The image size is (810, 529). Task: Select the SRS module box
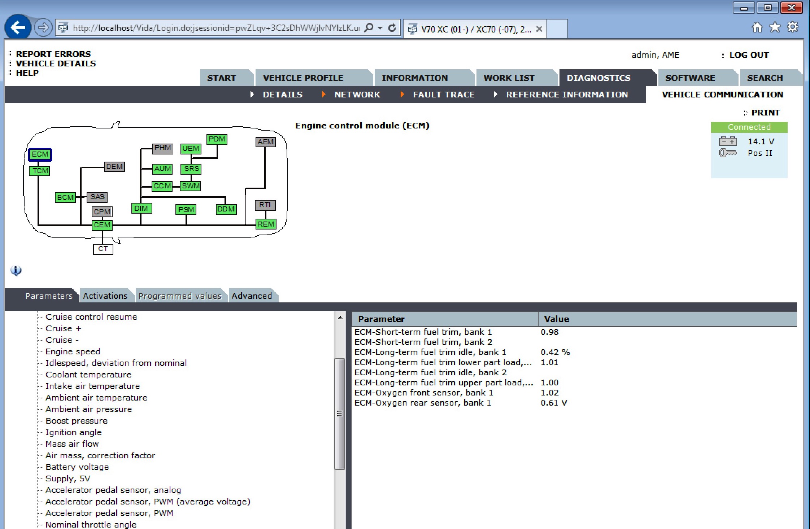[x=191, y=169]
